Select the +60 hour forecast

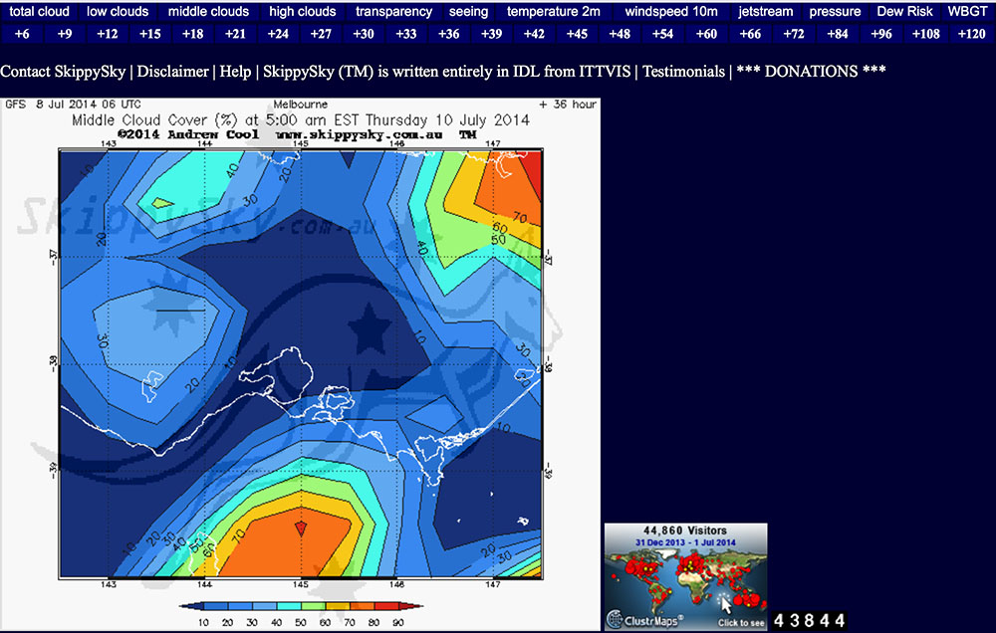706,34
